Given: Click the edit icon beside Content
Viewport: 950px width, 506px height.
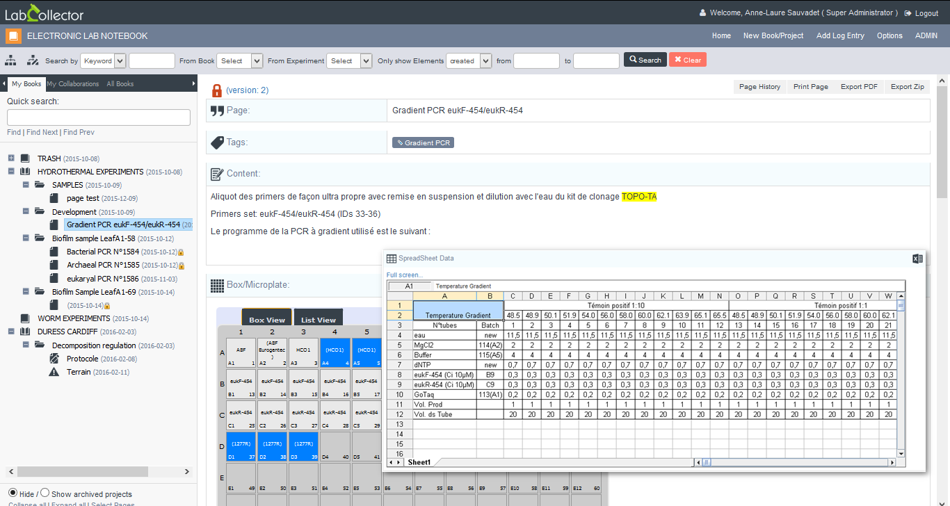Looking at the screenshot, I should click(217, 174).
